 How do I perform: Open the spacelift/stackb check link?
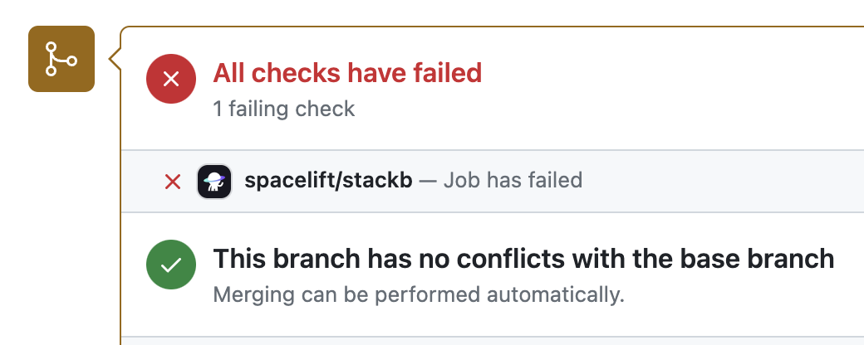point(328,180)
